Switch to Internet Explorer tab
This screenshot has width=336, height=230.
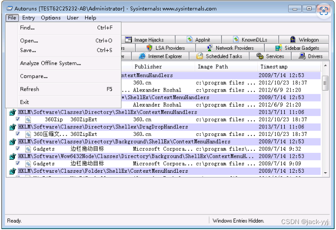click(160, 56)
